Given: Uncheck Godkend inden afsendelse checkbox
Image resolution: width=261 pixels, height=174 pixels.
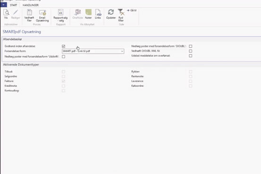Looking at the screenshot, I should click(x=63, y=46).
